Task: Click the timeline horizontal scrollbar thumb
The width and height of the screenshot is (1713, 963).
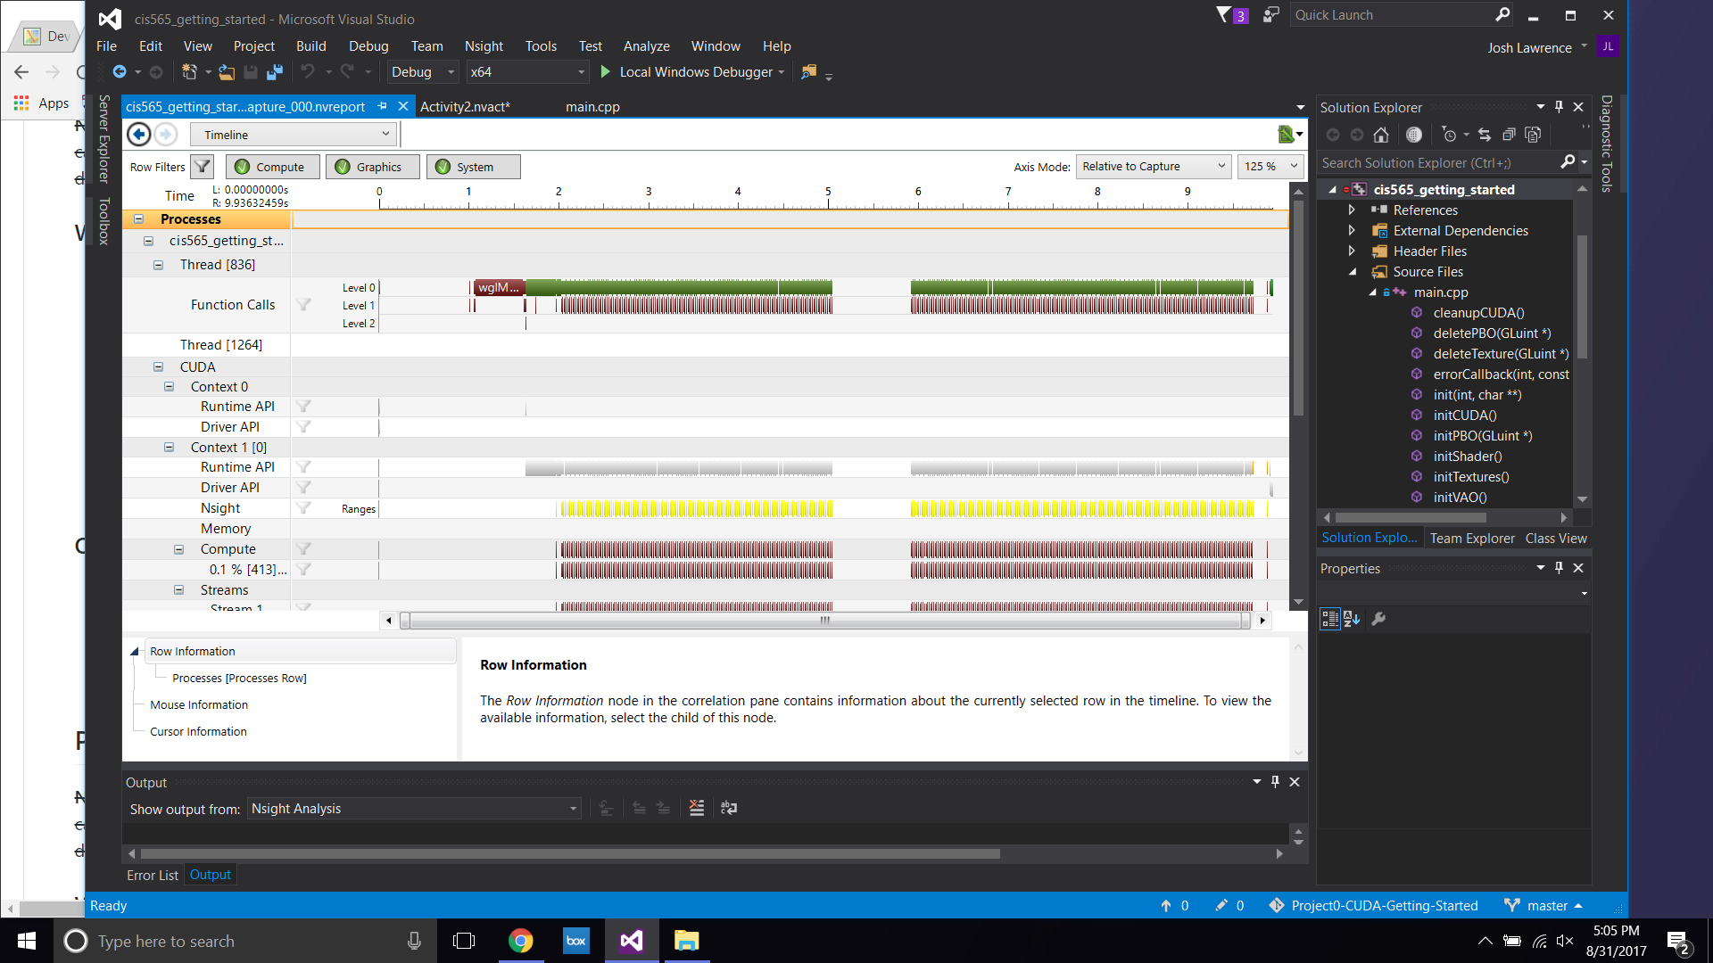Action: [x=824, y=621]
